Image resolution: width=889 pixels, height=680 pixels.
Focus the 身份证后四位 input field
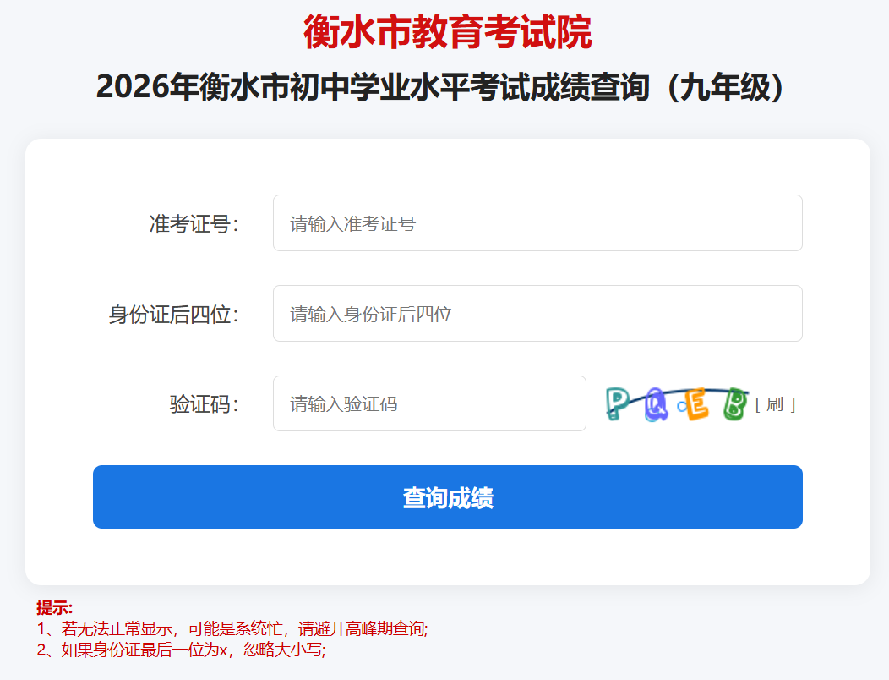537,313
